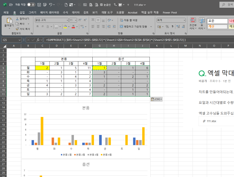Click the Insert Function fx icon
Viewport: 234px width, 177px height.
pos(38,40)
